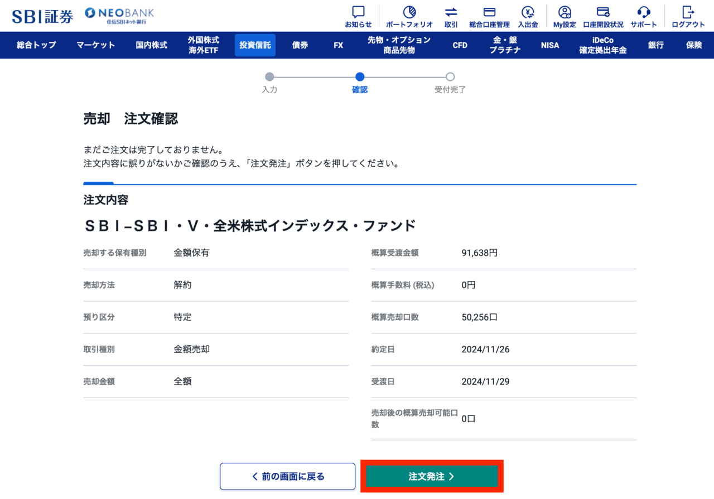Click the 全額 sale amount value
The height and width of the screenshot is (499, 714).
(x=182, y=382)
